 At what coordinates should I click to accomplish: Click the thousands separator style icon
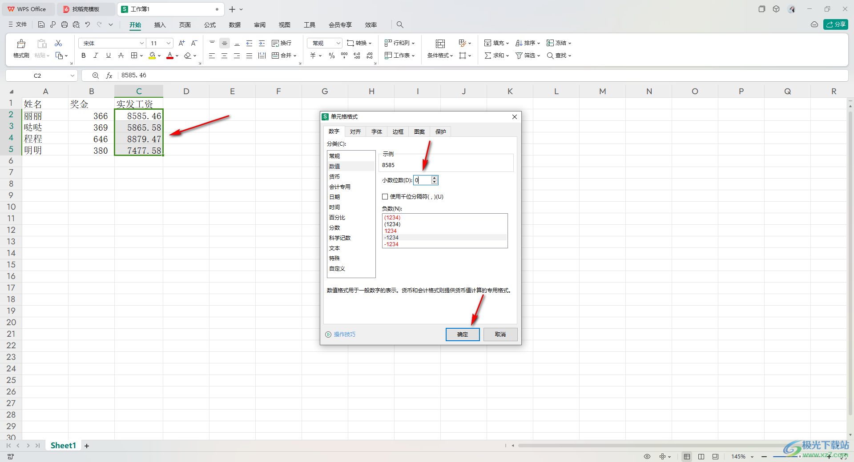click(344, 56)
